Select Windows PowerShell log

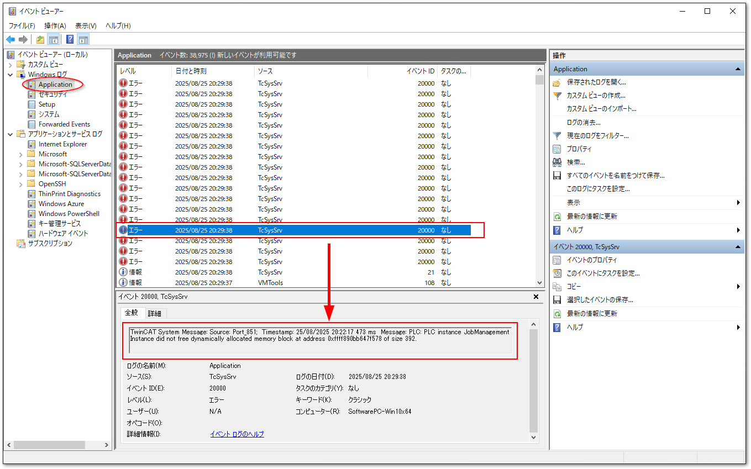click(69, 214)
